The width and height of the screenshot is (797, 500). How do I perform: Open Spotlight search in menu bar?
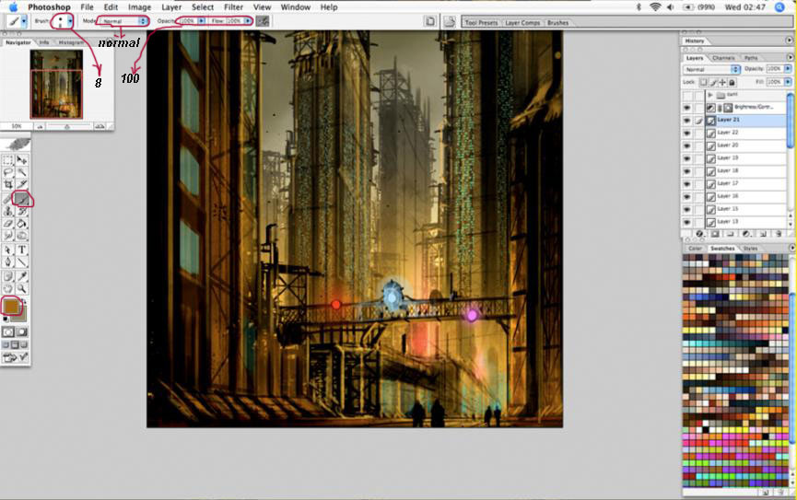tap(779, 7)
